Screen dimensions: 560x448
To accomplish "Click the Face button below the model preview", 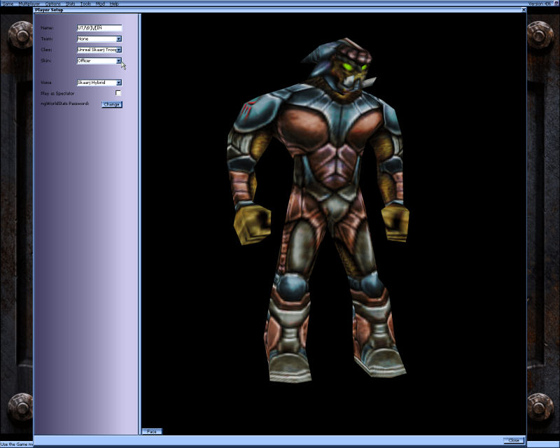I will (151, 431).
